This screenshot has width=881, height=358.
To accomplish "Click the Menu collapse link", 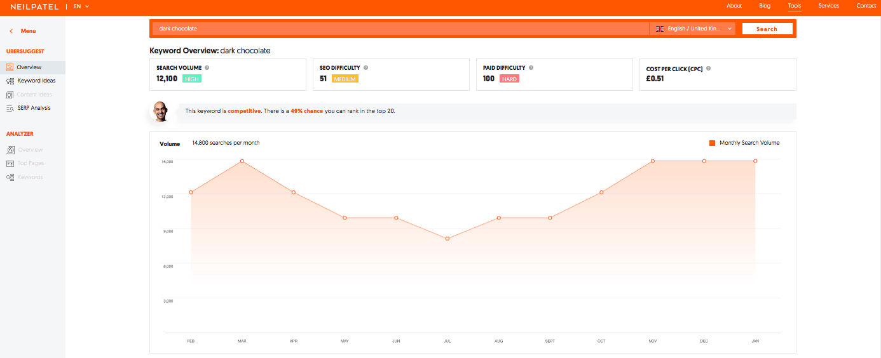I will pyautogui.click(x=28, y=31).
